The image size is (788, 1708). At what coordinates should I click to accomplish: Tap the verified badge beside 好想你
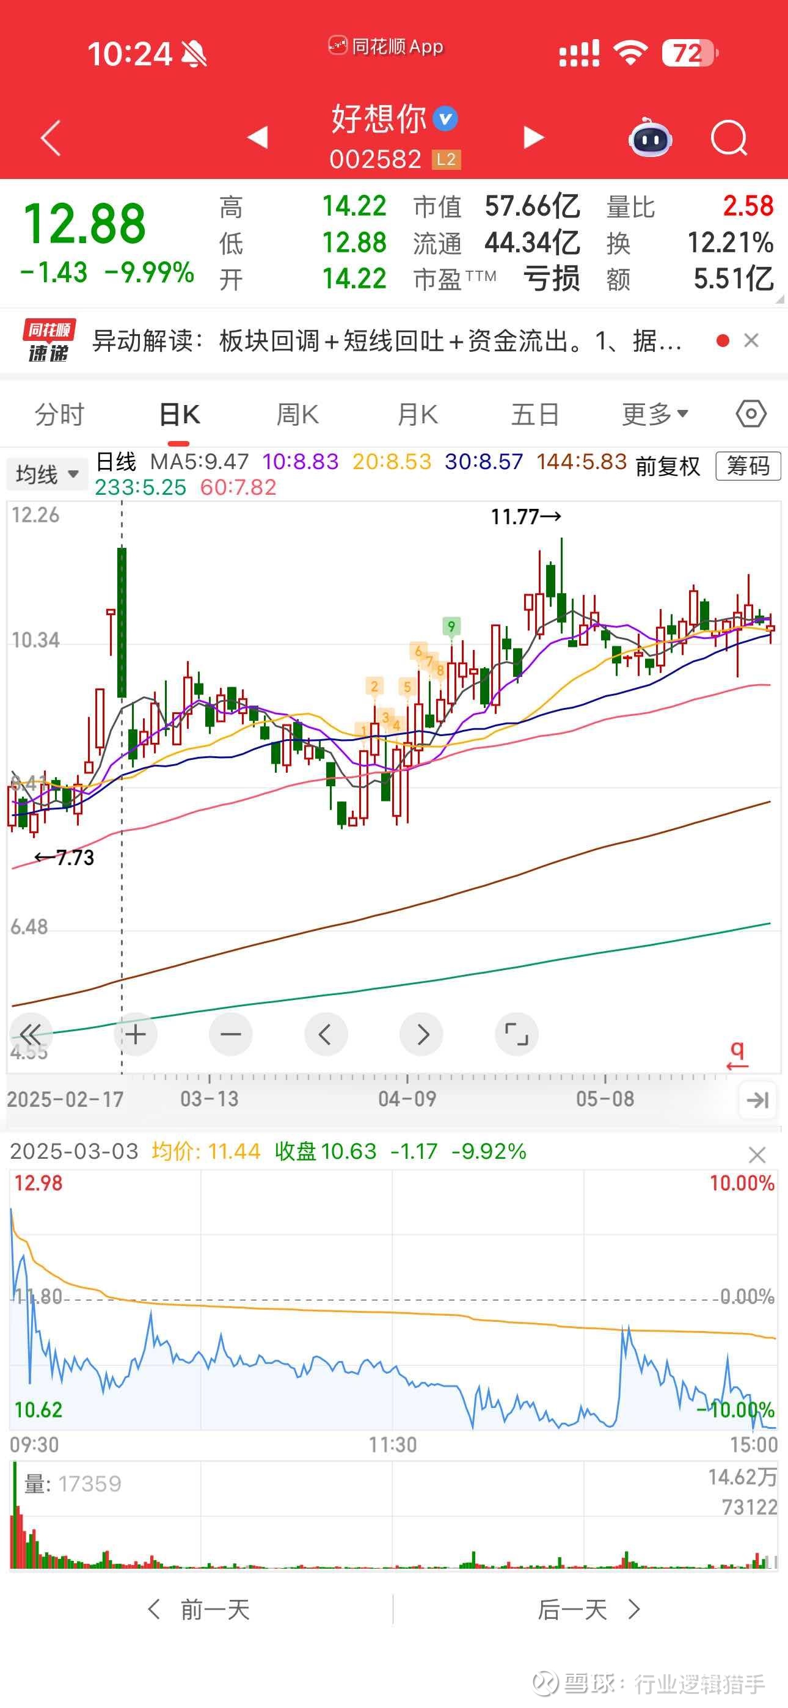445,119
